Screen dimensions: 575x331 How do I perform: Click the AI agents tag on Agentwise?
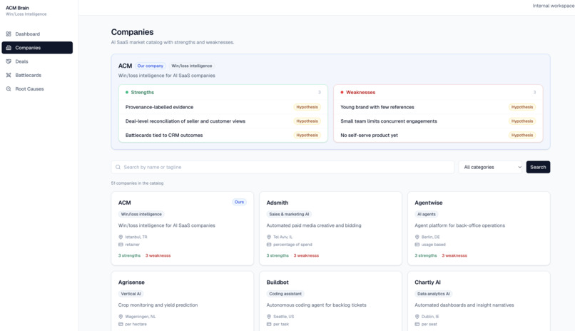pos(427,214)
